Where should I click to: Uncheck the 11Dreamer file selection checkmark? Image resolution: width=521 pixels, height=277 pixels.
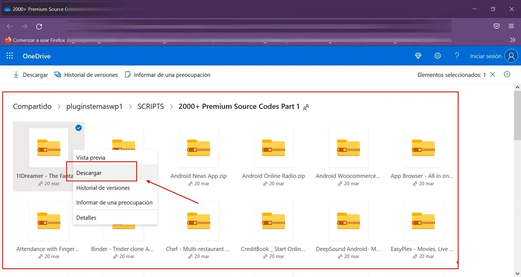tap(79, 128)
